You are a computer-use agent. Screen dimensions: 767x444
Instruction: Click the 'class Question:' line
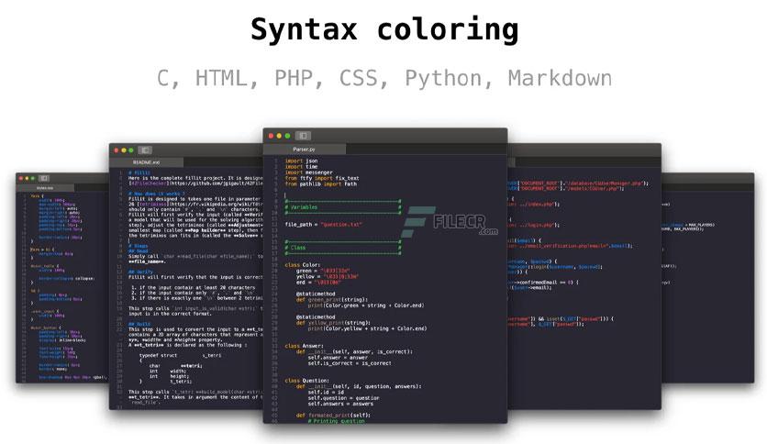(x=306, y=381)
